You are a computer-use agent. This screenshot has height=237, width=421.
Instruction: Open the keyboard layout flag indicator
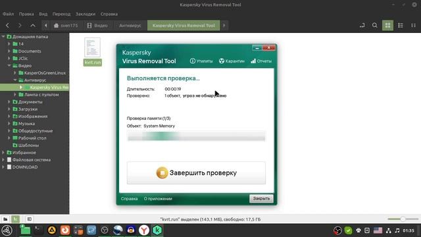tap(378, 230)
